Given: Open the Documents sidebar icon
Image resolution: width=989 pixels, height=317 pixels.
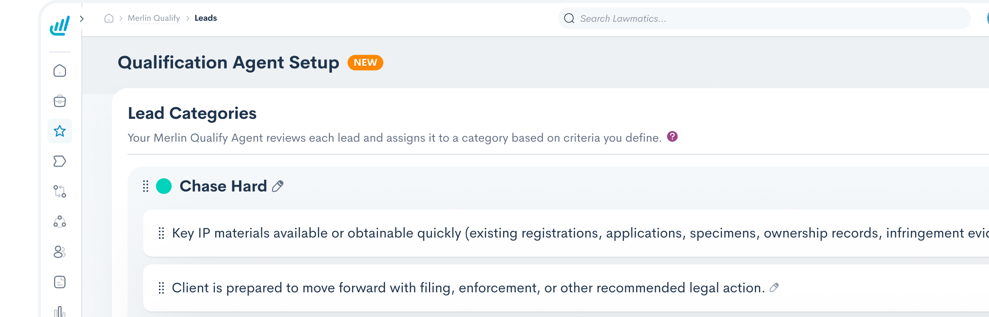Looking at the screenshot, I should 60,282.
